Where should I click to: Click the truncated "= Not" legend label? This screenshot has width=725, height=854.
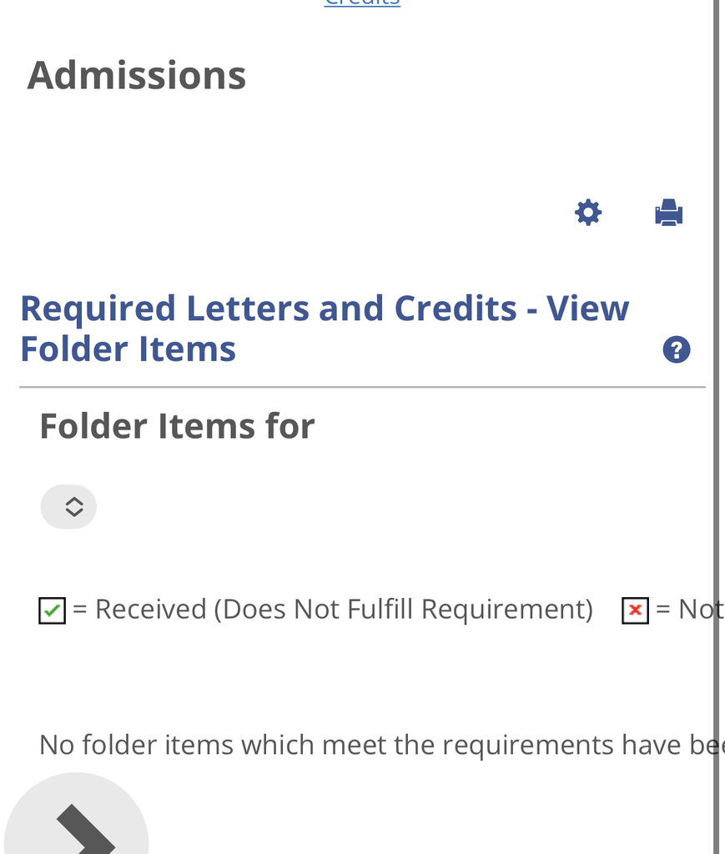(687, 610)
